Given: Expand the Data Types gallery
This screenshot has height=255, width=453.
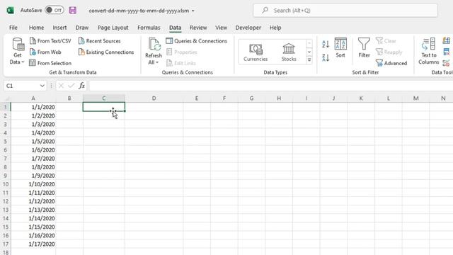Looking at the screenshot, I should pos(309,59).
